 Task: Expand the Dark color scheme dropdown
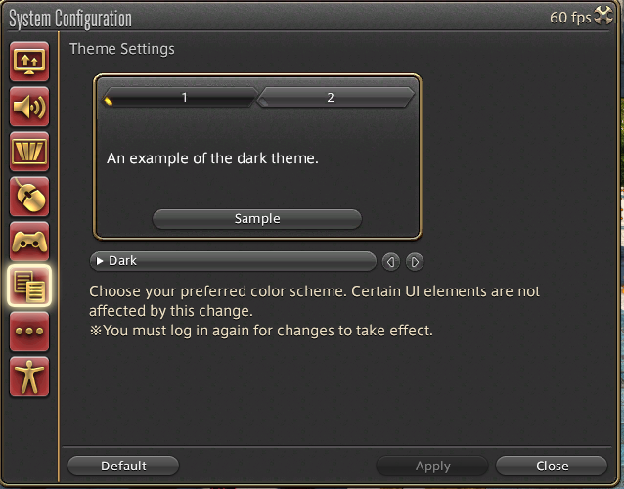click(x=233, y=261)
